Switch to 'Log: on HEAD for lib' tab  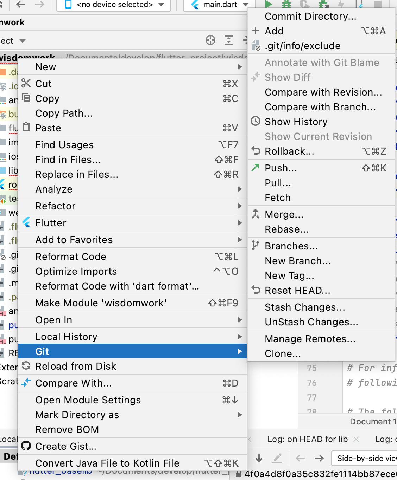(307, 439)
